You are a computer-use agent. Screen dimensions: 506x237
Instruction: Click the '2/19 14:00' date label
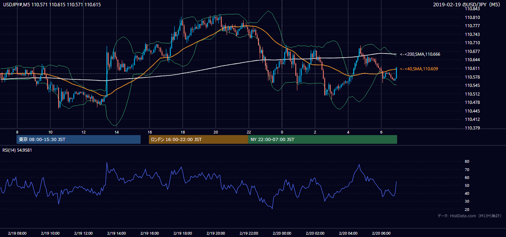(116, 233)
